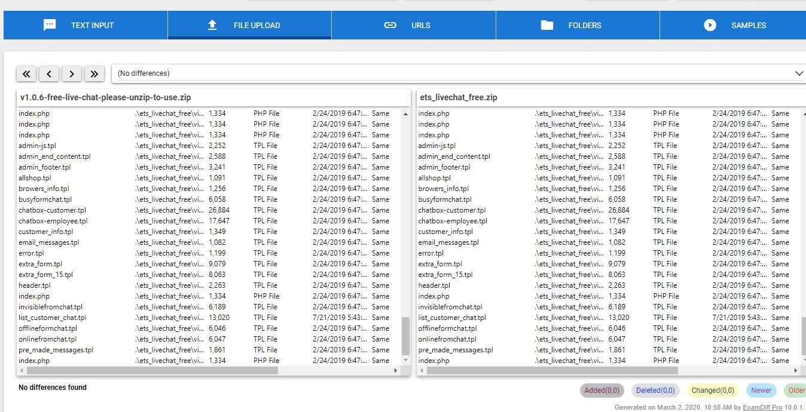This screenshot has width=806, height=412.
Task: Open the (No differences) dropdown list
Action: coord(459,73)
